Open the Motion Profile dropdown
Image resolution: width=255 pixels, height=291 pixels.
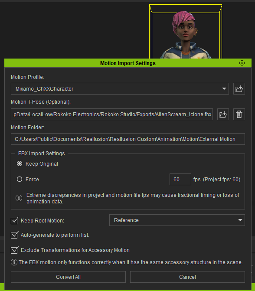[120, 89]
